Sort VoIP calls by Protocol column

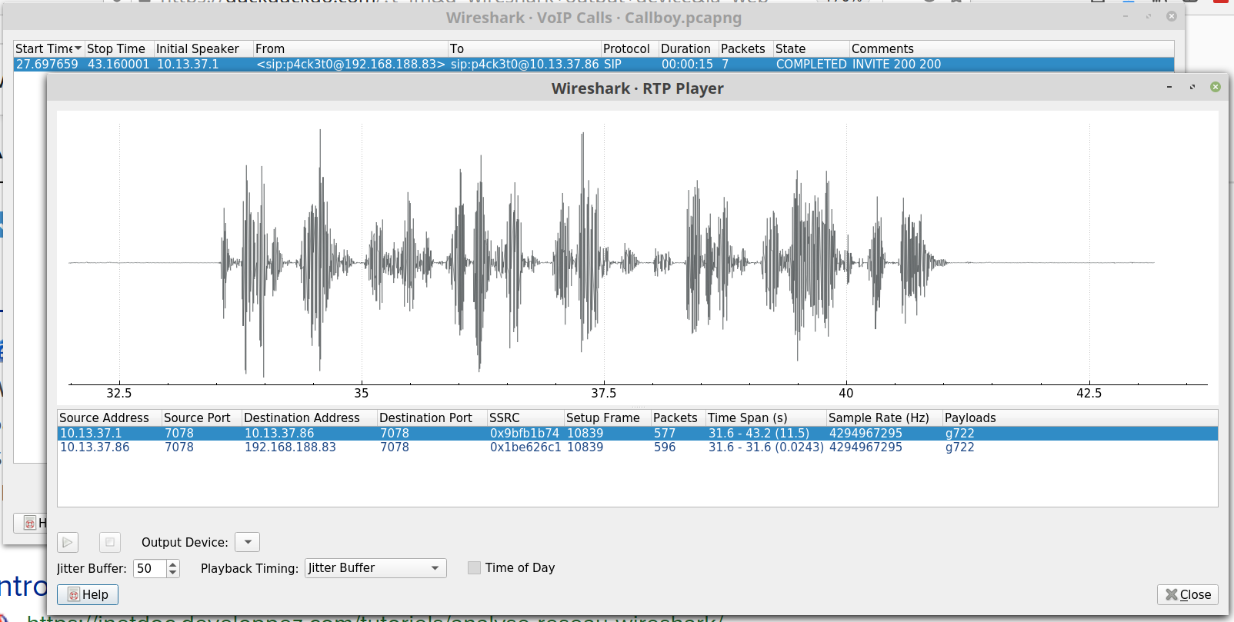point(630,48)
